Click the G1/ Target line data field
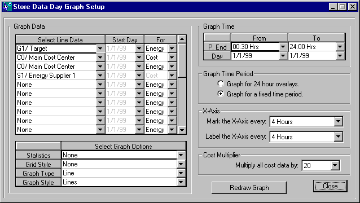Screen dimensions: 360x203 (56, 48)
